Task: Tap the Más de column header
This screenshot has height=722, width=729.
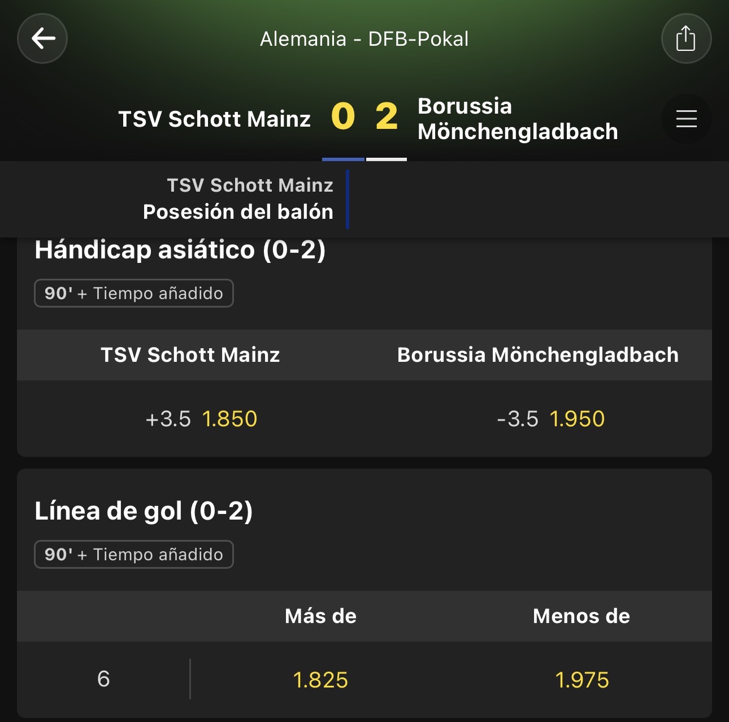Action: tap(320, 616)
